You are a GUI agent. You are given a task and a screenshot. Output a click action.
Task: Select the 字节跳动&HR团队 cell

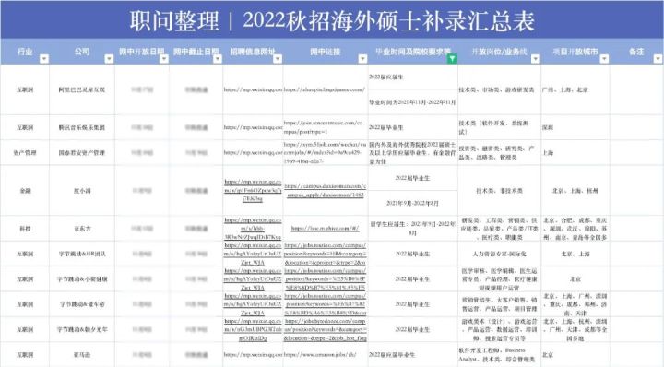click(82, 254)
